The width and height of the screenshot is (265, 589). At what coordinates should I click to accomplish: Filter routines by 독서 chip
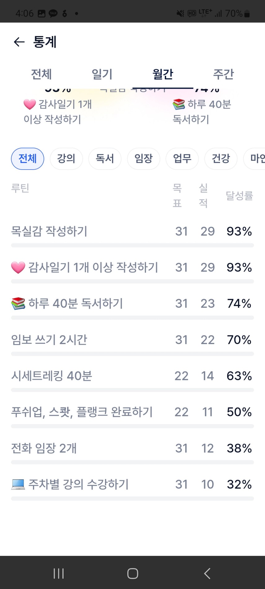click(105, 159)
